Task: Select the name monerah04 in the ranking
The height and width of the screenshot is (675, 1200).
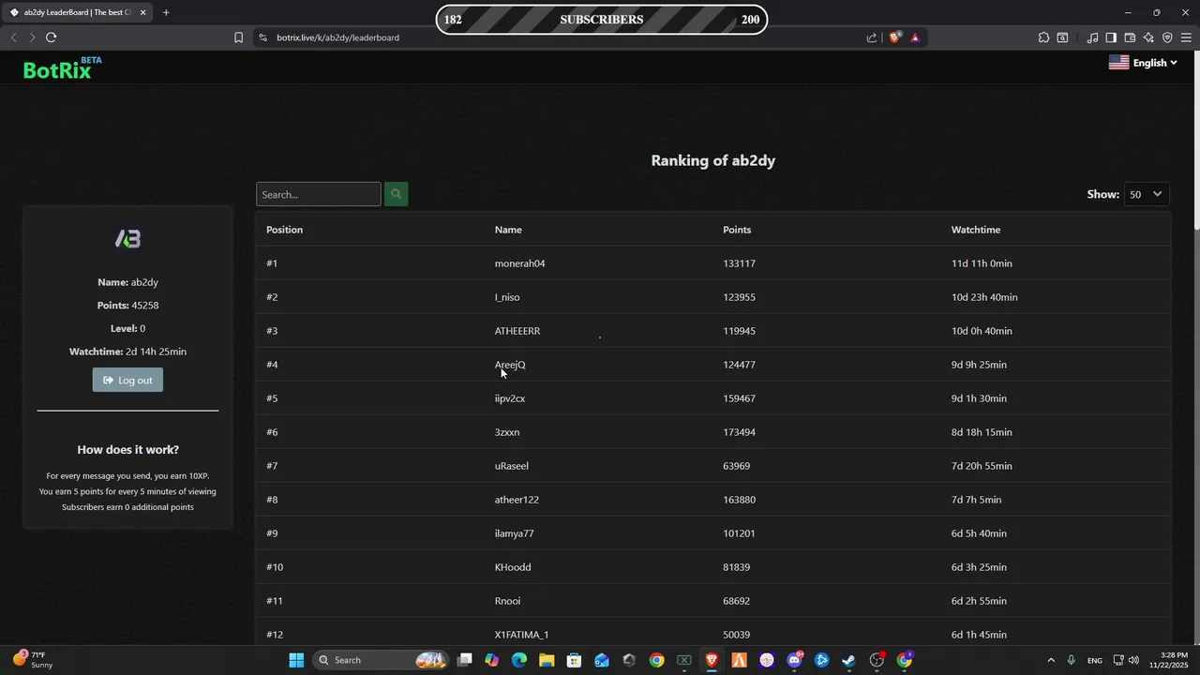Action: [x=519, y=263]
